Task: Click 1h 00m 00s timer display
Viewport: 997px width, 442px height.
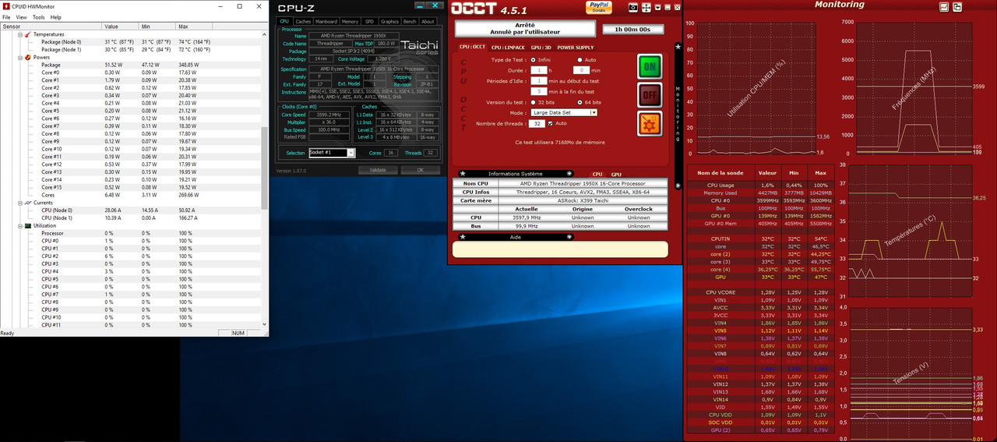Action: tap(633, 30)
